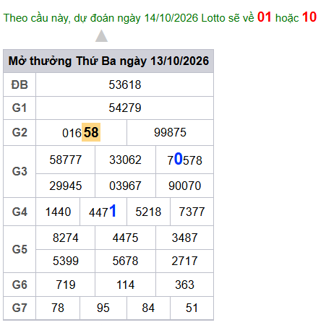Select the G3 number 03967
This screenshot has height=325, width=326.
coord(125,186)
